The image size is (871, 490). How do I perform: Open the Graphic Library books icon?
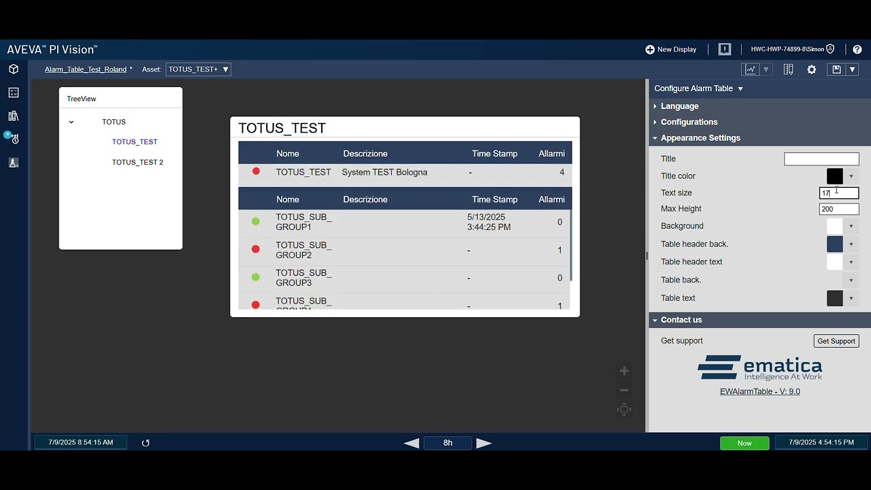coord(14,116)
